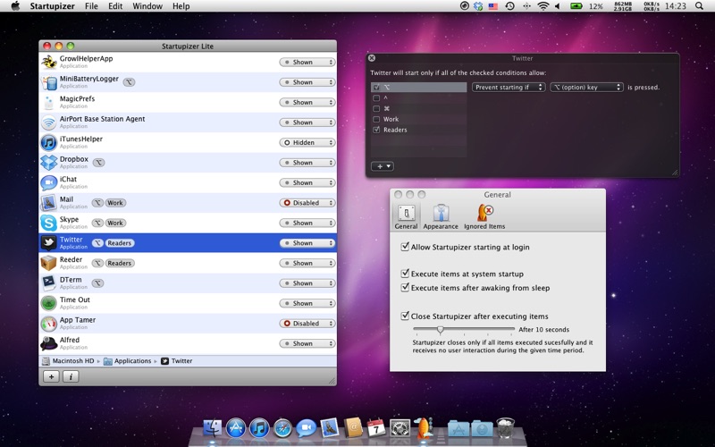Click the info (i) button in Startupizer Lite

click(71, 376)
